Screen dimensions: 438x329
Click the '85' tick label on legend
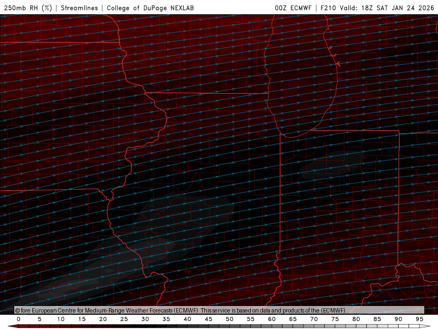[377, 319]
